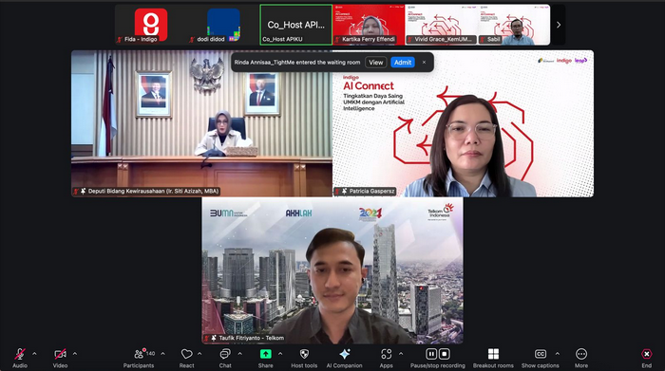Select Kartika Ferry Effendi video thumbnail
Viewport: 665px width, 371px height.
click(x=369, y=25)
